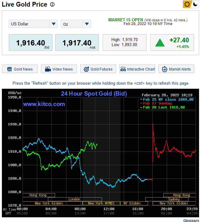Image resolution: width=200 pixels, height=222 pixels.
Task: Click the Oz dropdown blue arrow
Action: click(x=87, y=24)
